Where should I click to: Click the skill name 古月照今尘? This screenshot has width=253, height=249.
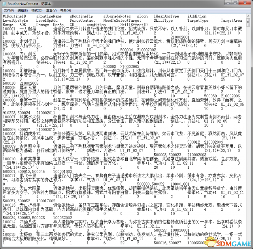pos(30,146)
